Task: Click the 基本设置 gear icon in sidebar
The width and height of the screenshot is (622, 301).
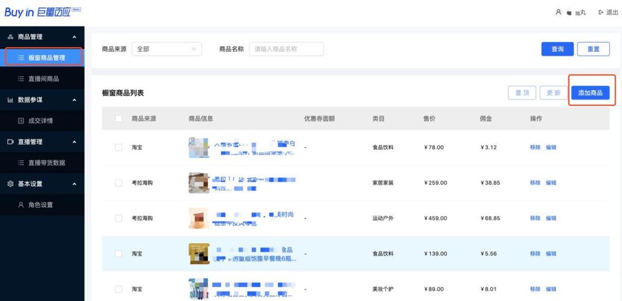Action: click(x=10, y=184)
